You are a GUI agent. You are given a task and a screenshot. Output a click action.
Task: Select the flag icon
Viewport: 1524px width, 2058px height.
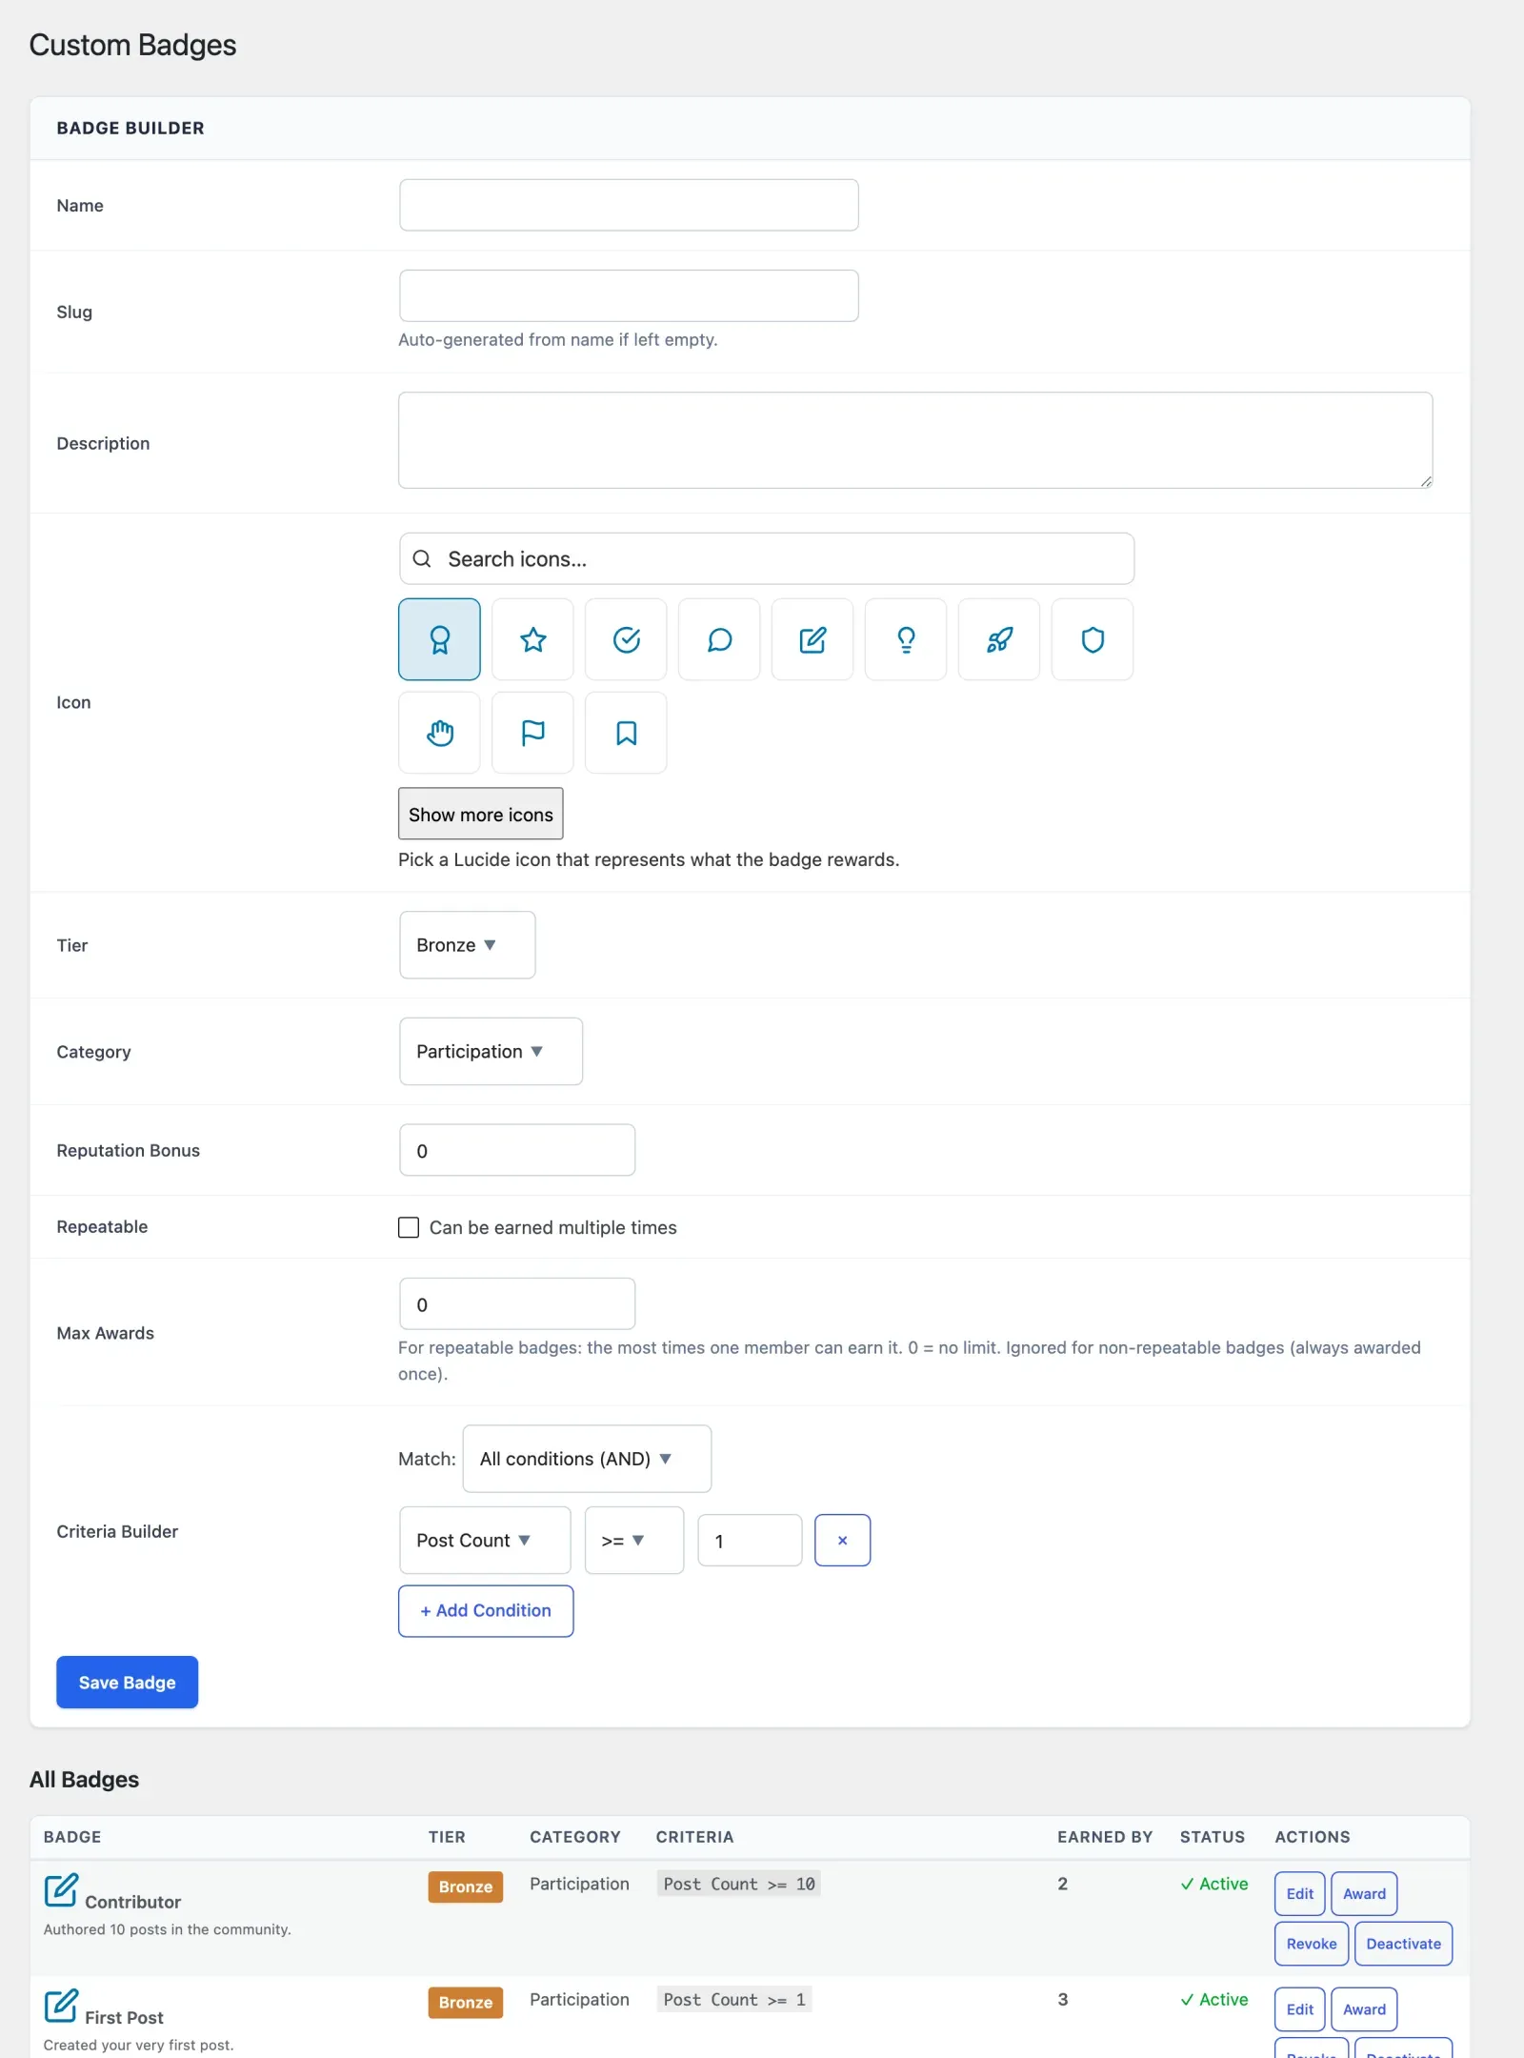pos(532,733)
